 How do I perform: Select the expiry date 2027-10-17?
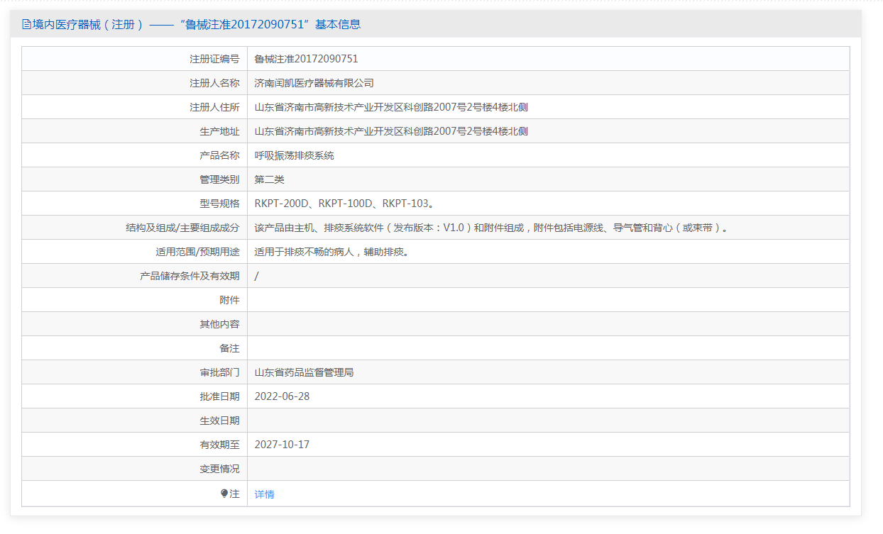283,445
